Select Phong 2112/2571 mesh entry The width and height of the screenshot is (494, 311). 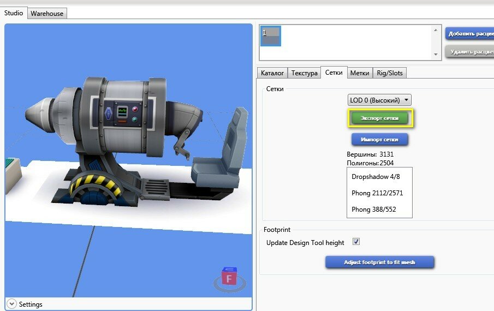pos(377,193)
